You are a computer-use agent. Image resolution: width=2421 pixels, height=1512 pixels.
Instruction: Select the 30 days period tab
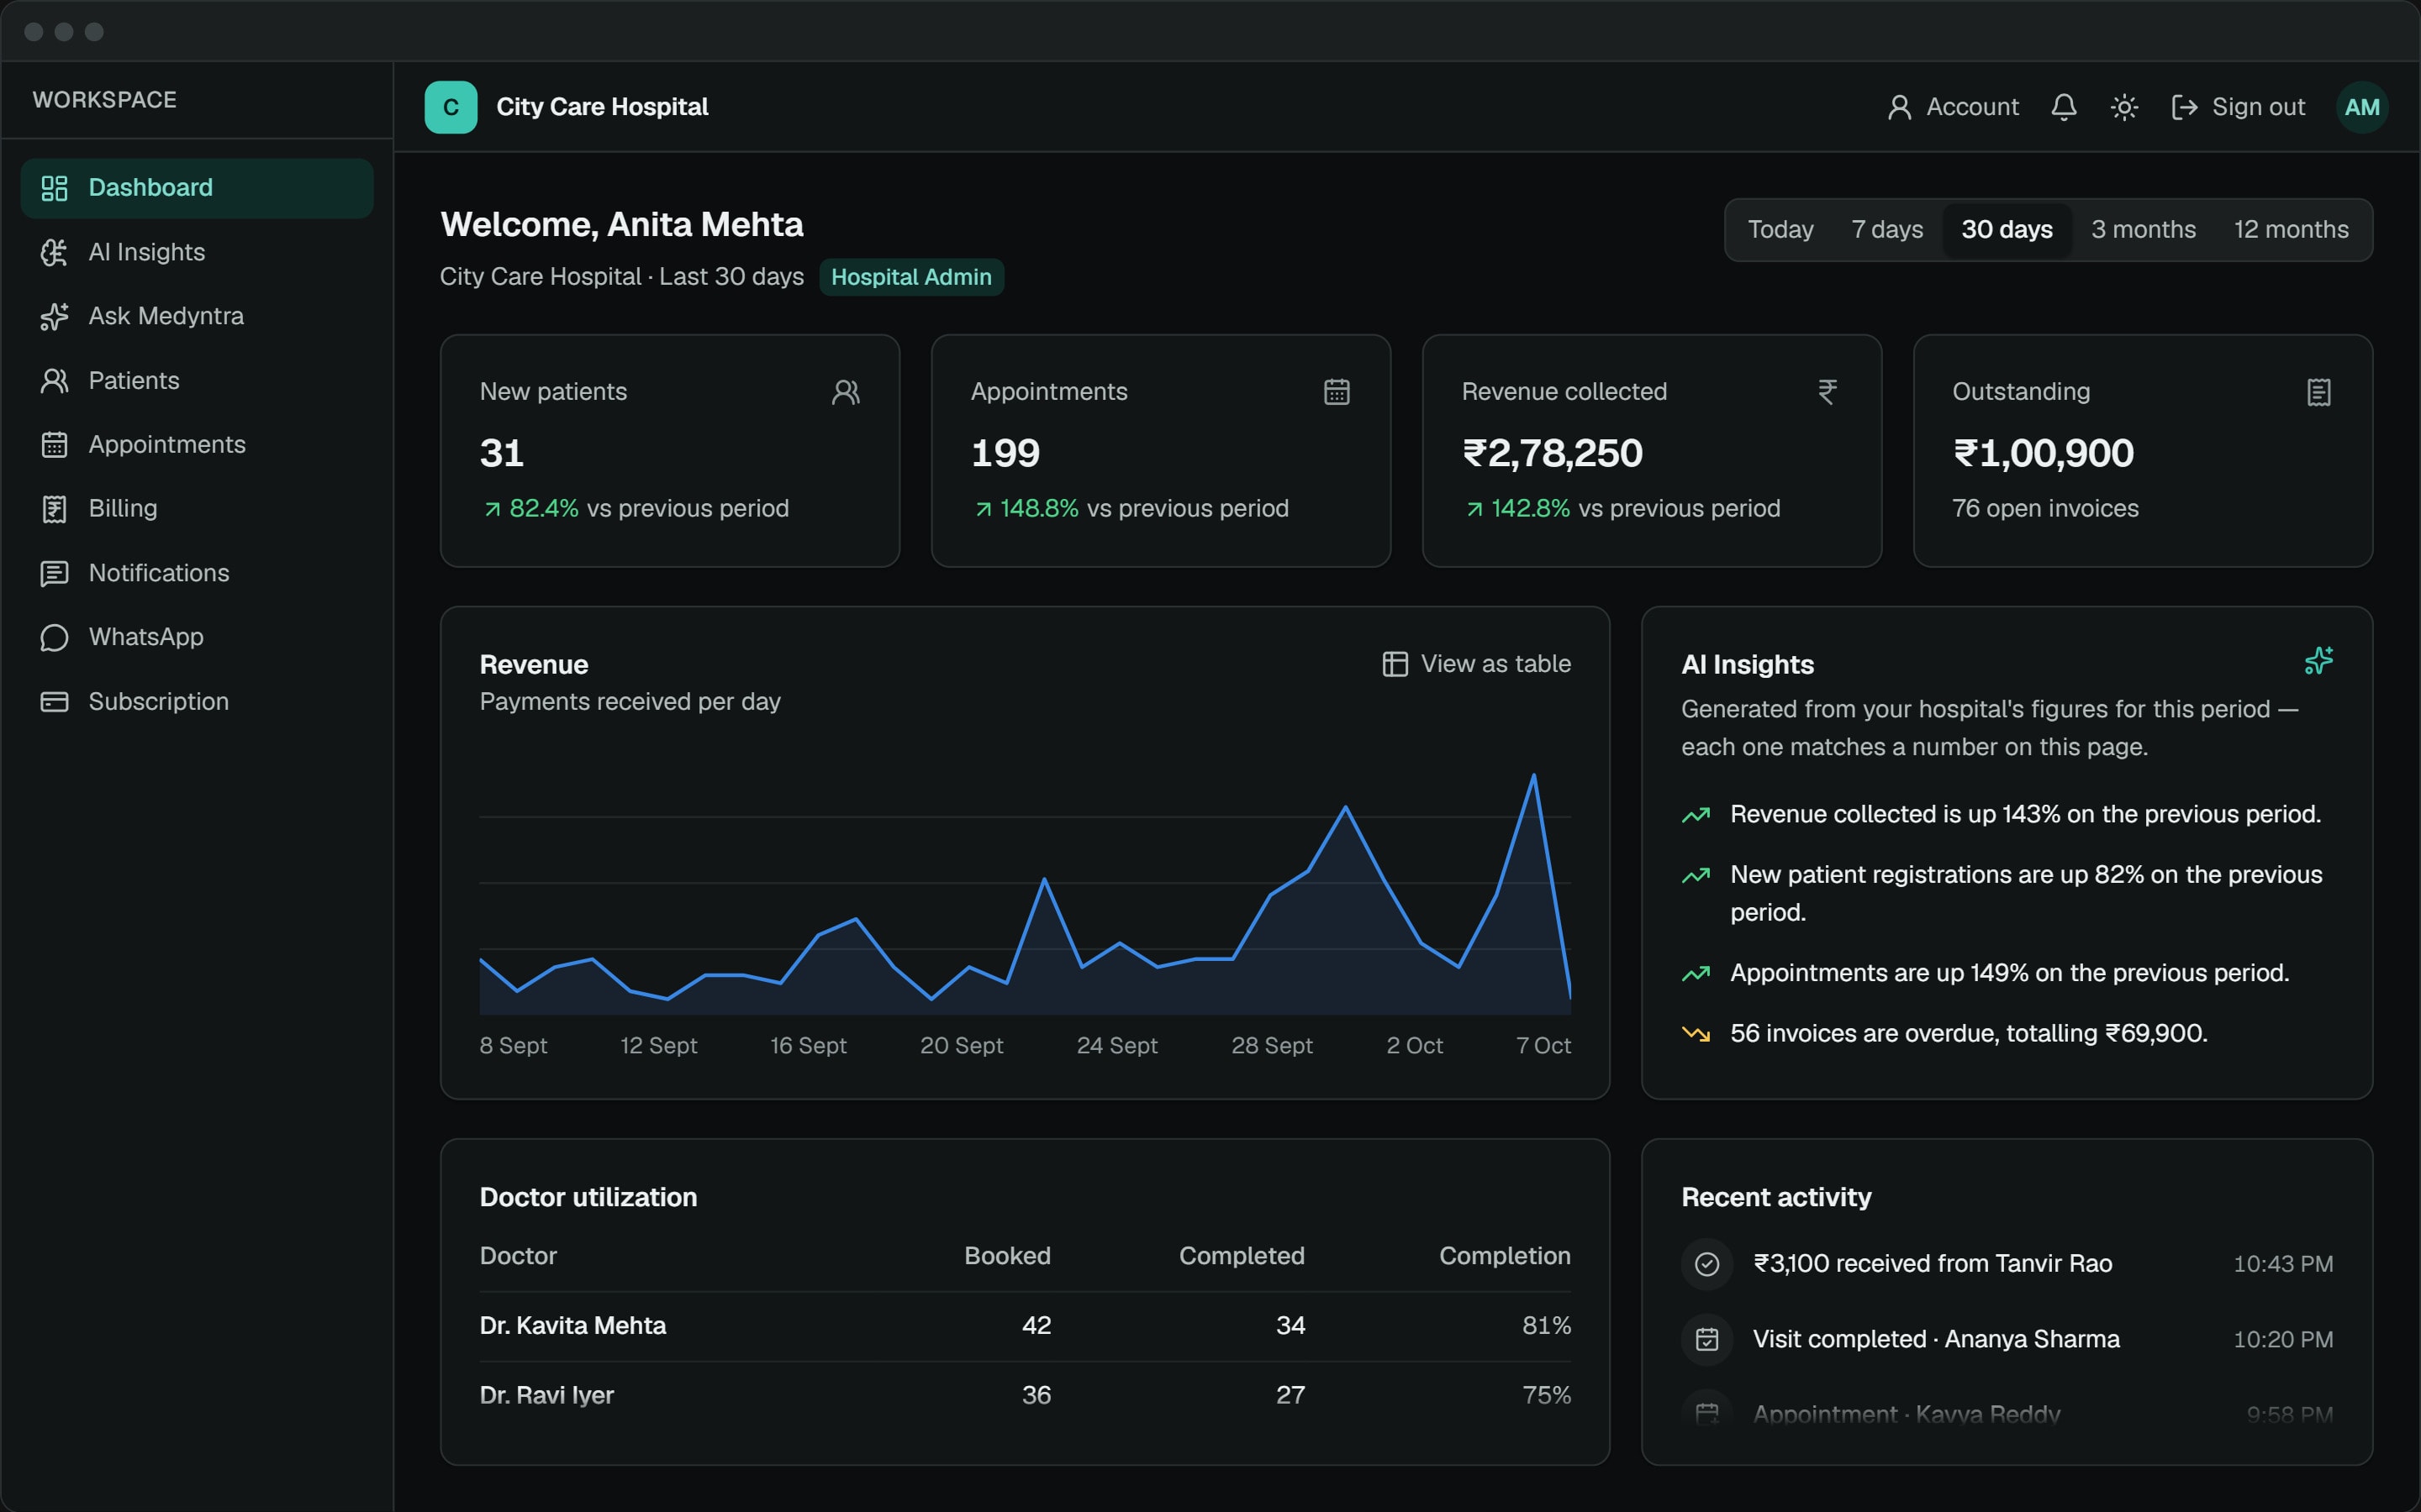click(2007, 230)
